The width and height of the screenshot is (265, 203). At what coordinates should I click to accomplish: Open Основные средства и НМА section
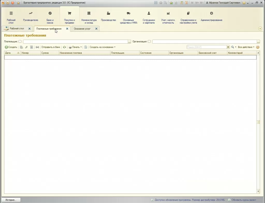click(128, 17)
